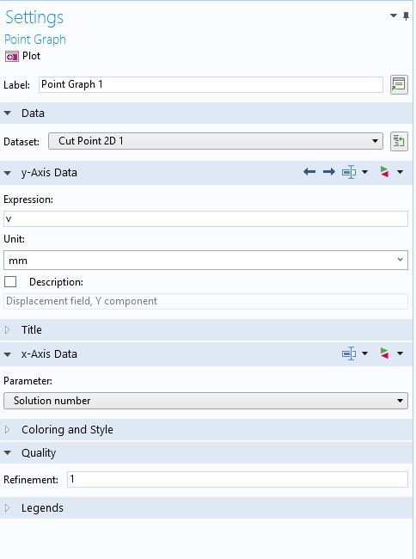Click the Plot icon under Point Graph

[12, 56]
